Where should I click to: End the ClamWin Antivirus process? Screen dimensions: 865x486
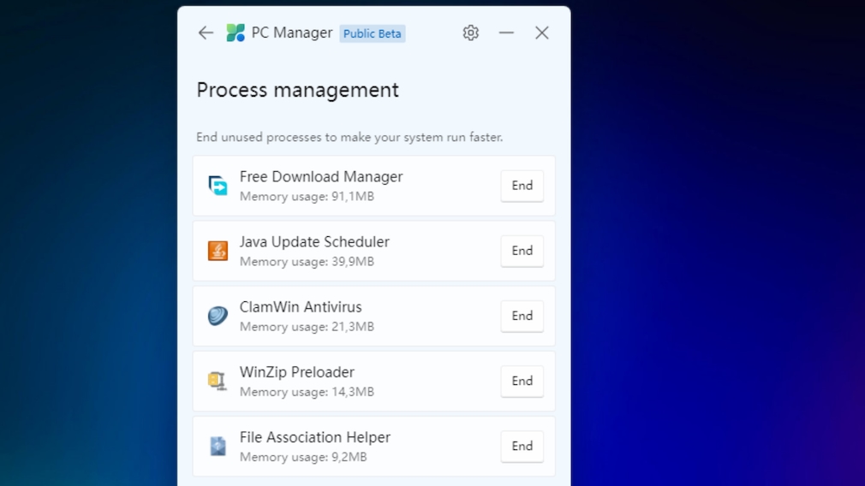tap(522, 316)
